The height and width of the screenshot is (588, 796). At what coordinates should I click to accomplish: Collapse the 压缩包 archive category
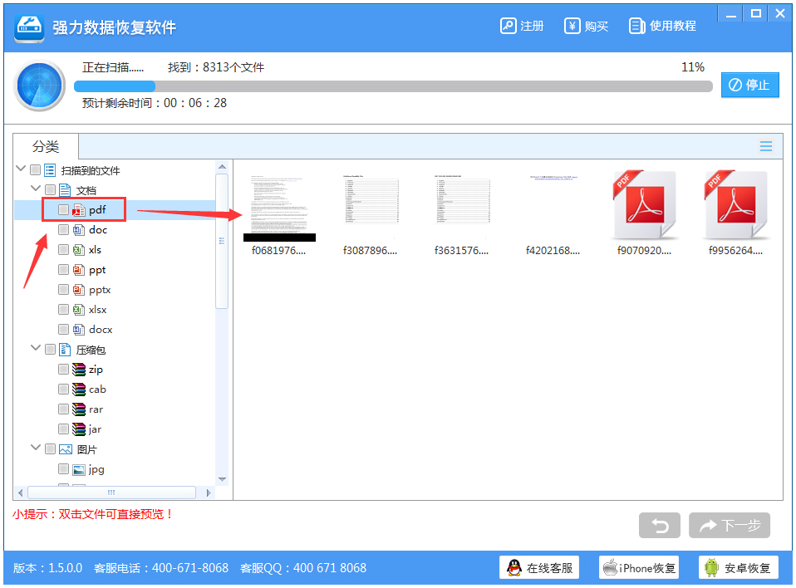pos(36,349)
